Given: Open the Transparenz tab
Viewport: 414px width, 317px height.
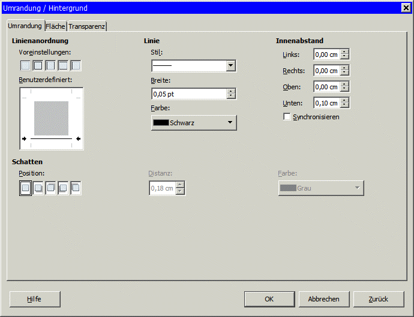Looking at the screenshot, I should coord(86,26).
